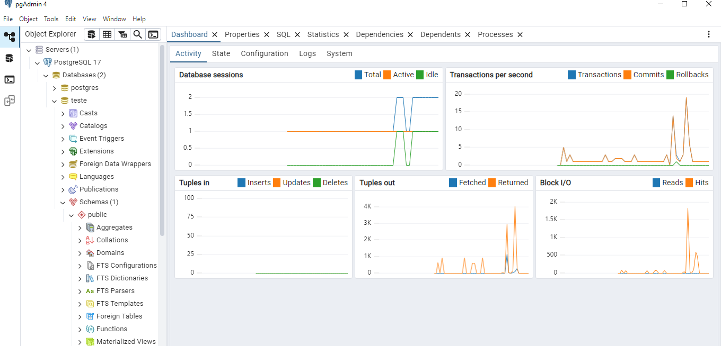Select the Query Tool workspace in the left sidebar

pyautogui.click(x=9, y=59)
